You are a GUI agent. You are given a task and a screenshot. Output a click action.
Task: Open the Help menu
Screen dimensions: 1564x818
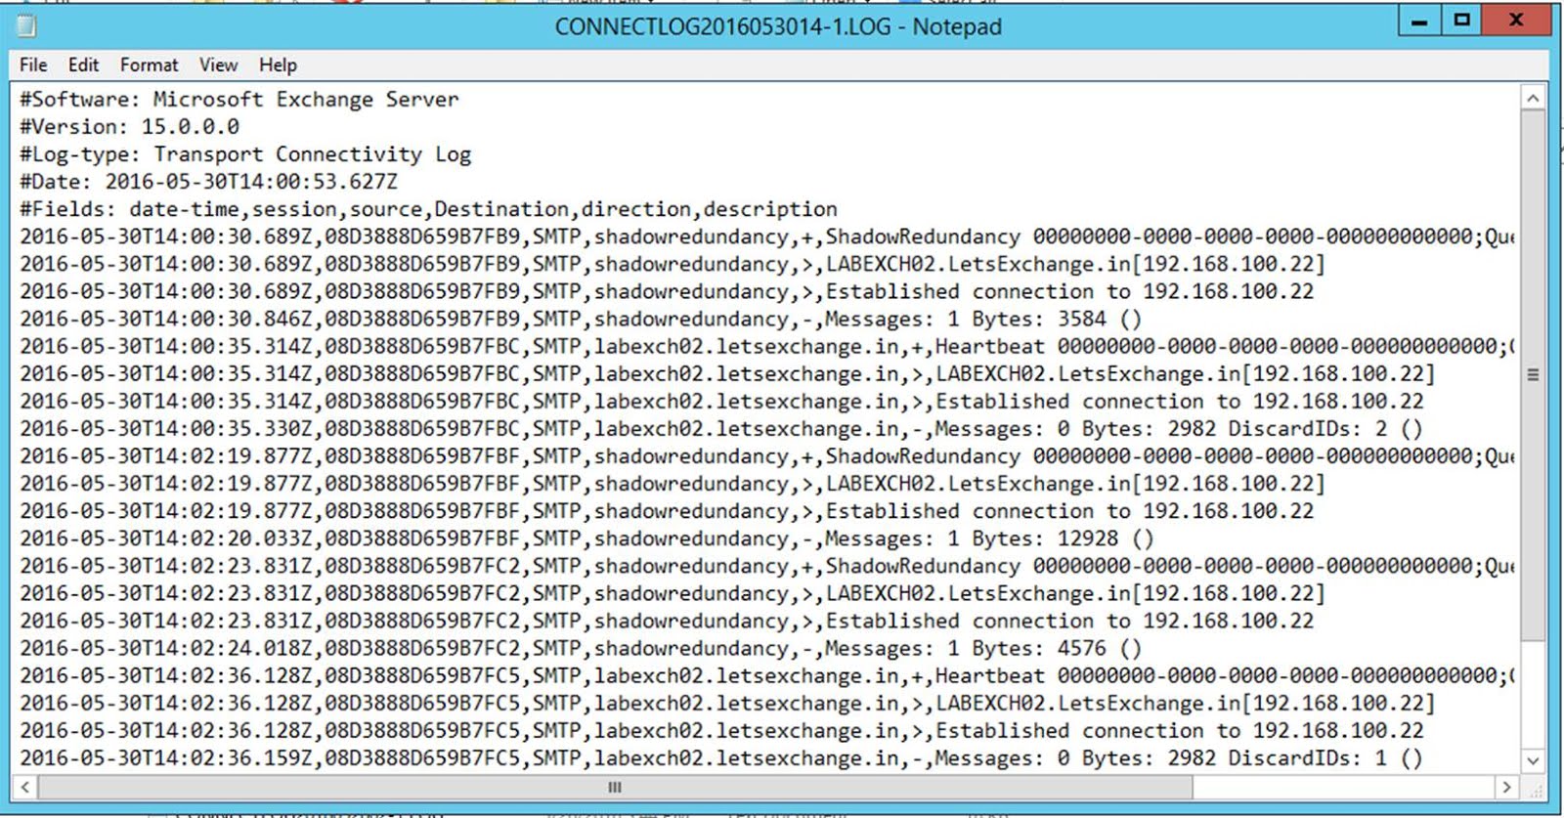[x=278, y=65]
